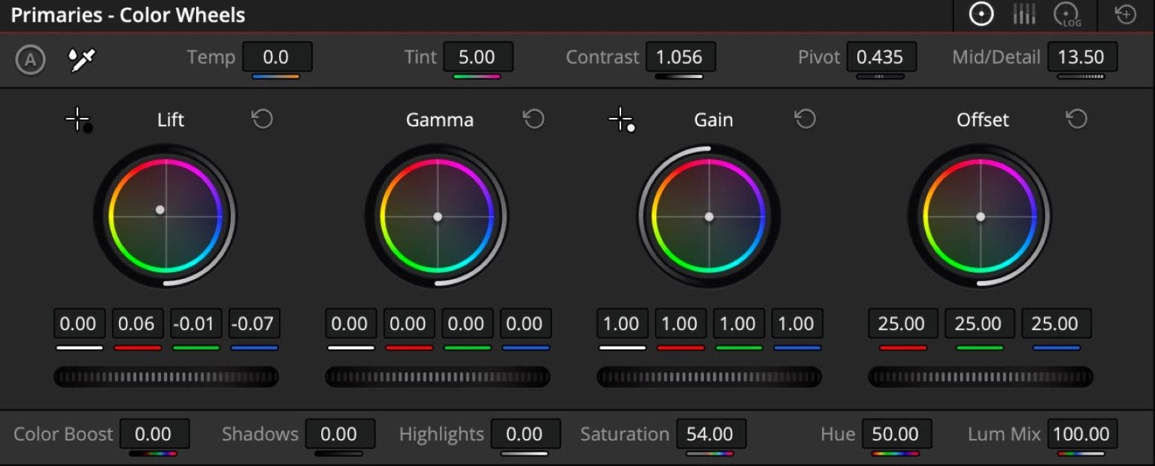Click the Saturation value field
1155x466 pixels.
tap(711, 434)
